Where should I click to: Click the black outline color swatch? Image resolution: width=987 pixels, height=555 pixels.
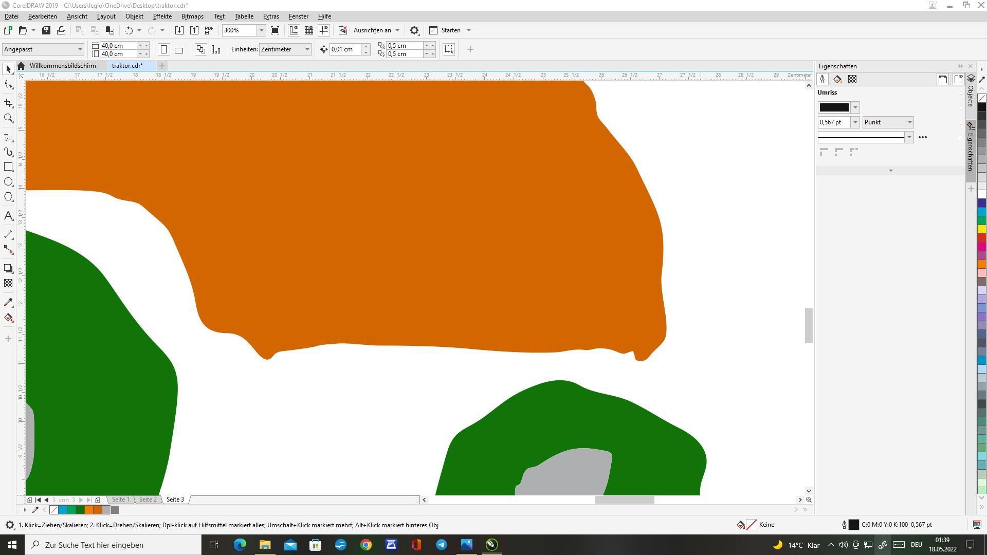pyautogui.click(x=833, y=107)
